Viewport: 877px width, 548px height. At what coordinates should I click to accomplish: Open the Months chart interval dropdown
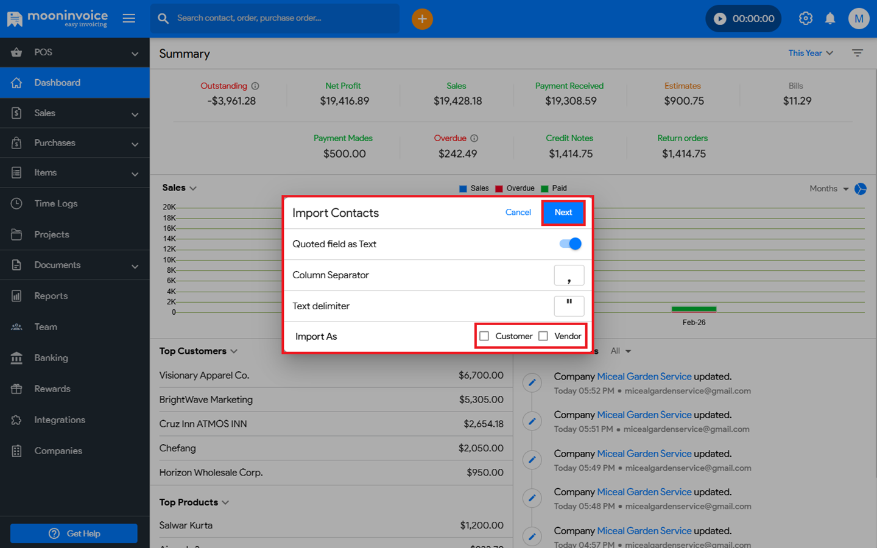coord(828,189)
